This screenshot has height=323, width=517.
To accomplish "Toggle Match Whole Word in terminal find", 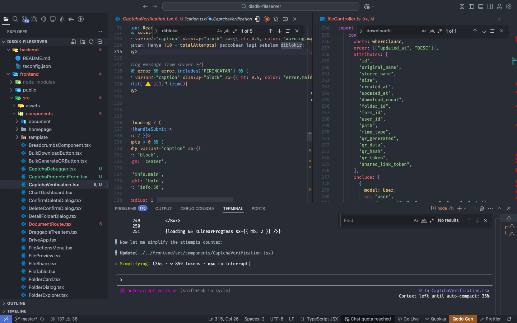I will (424, 220).
